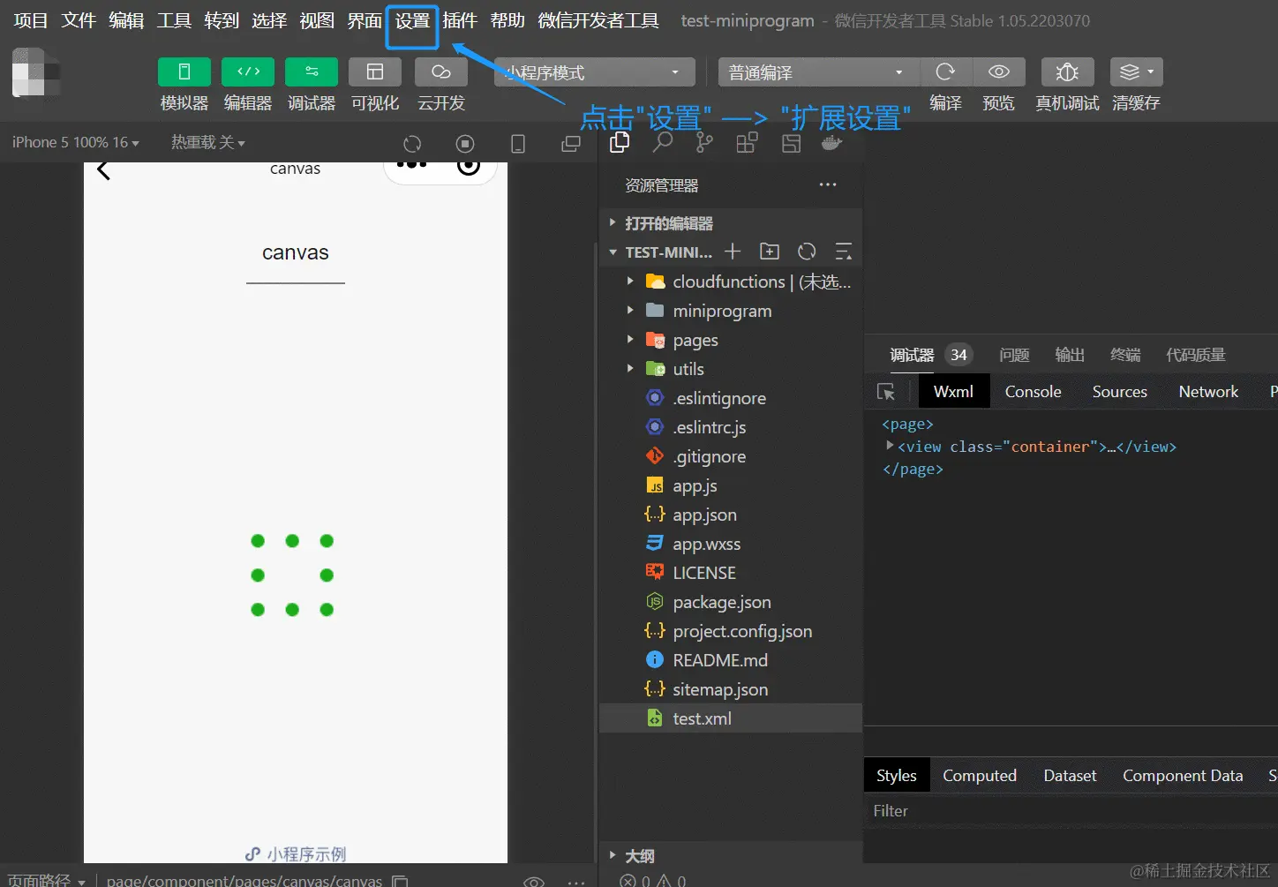Viewport: 1278px width, 887px height.
Task: Switch to Console tab
Action: pos(1033,392)
